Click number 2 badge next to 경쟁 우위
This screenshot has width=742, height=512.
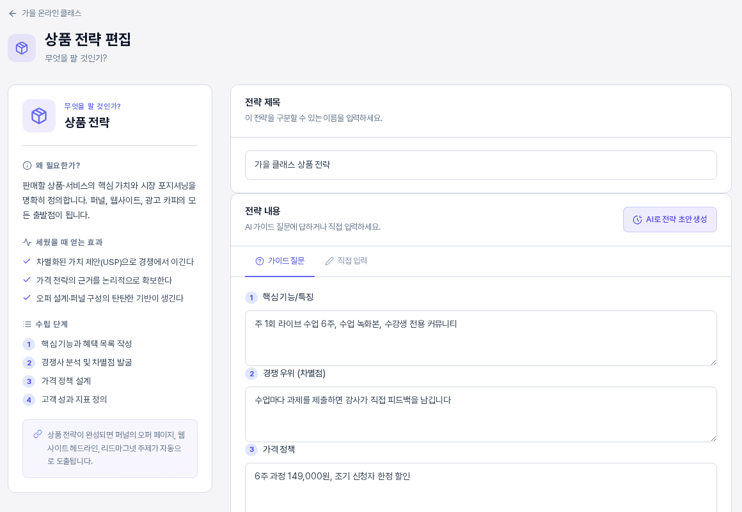point(251,374)
